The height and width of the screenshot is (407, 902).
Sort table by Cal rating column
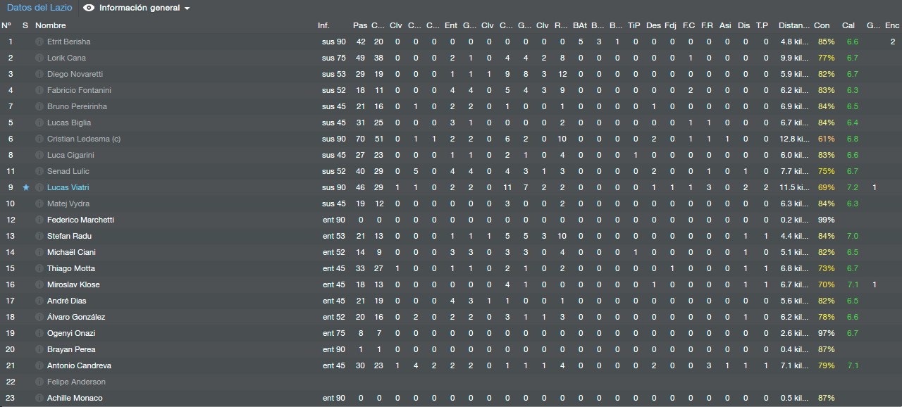(x=848, y=25)
